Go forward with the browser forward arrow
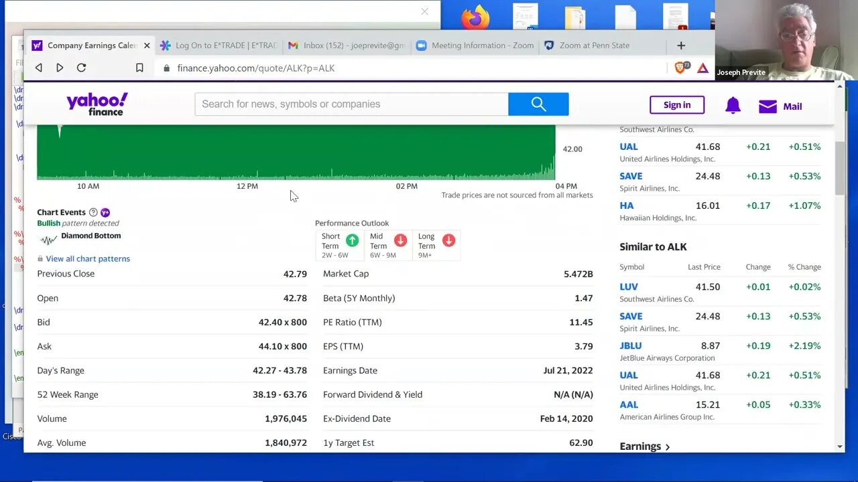 tap(60, 68)
